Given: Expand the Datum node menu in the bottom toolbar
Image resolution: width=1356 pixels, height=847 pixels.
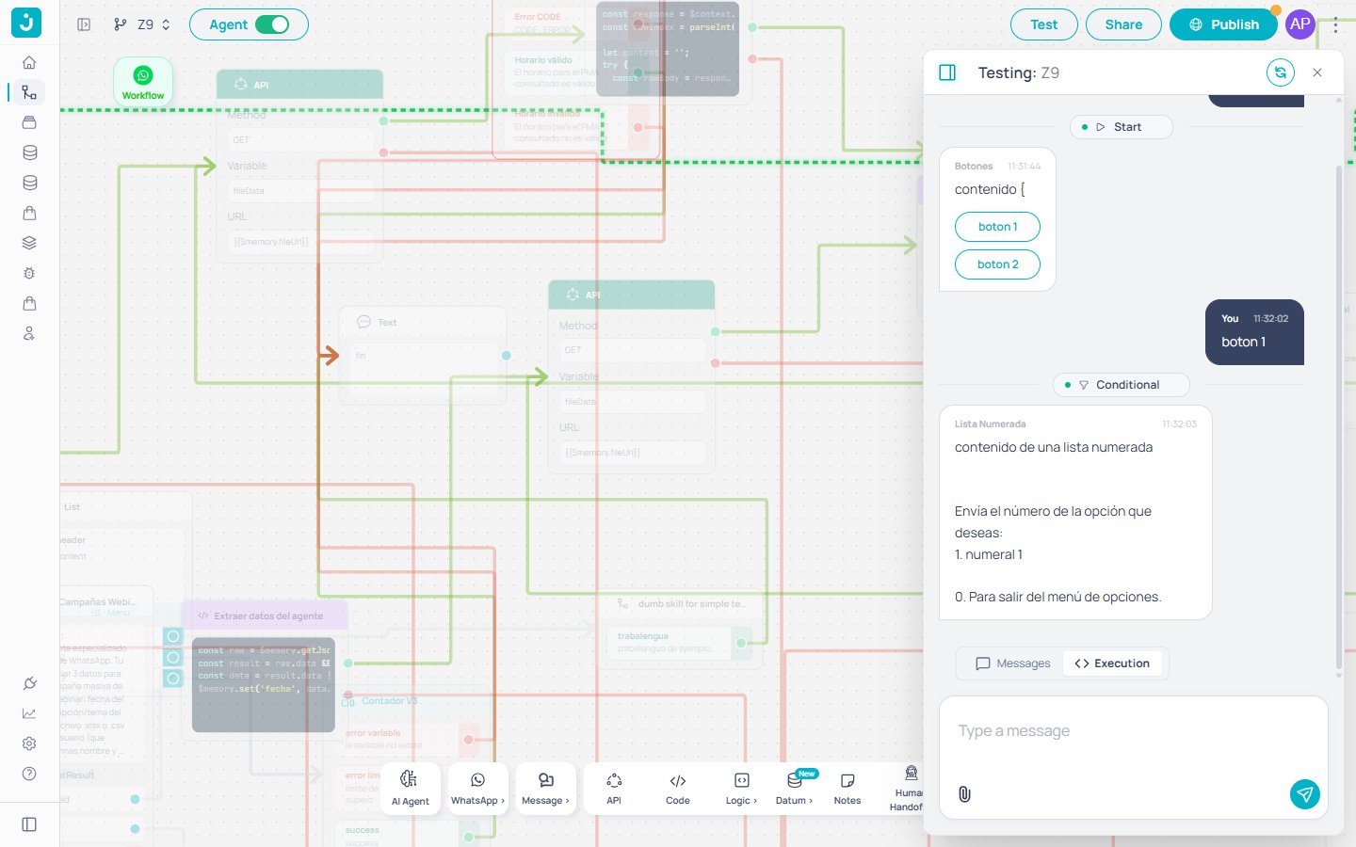Looking at the screenshot, I should pos(794,789).
